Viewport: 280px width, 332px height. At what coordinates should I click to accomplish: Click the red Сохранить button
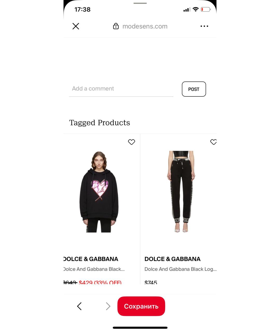coord(141,306)
